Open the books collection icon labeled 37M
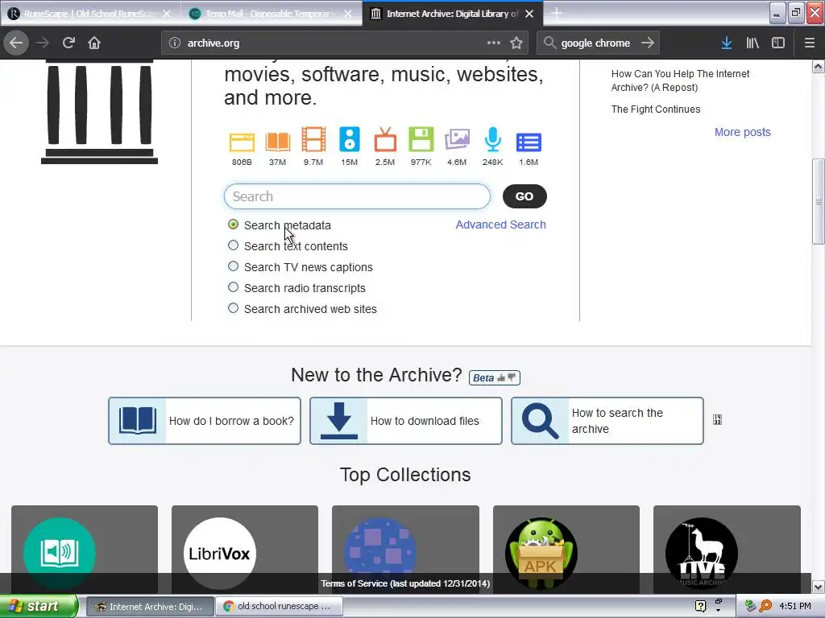 click(x=278, y=142)
